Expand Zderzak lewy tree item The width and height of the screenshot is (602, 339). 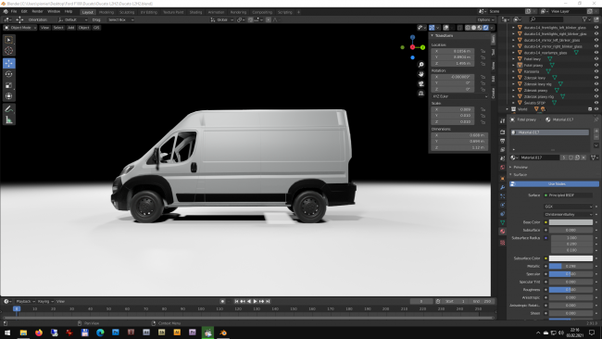[513, 78]
